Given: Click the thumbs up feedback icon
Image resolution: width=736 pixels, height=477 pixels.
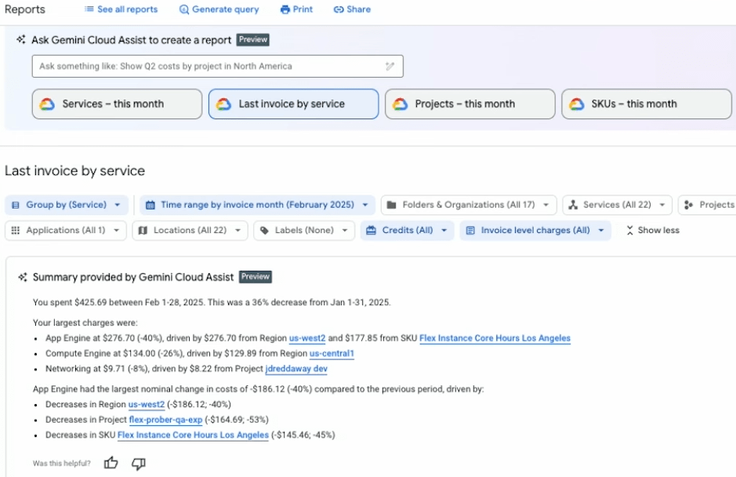Looking at the screenshot, I should tap(111, 464).
